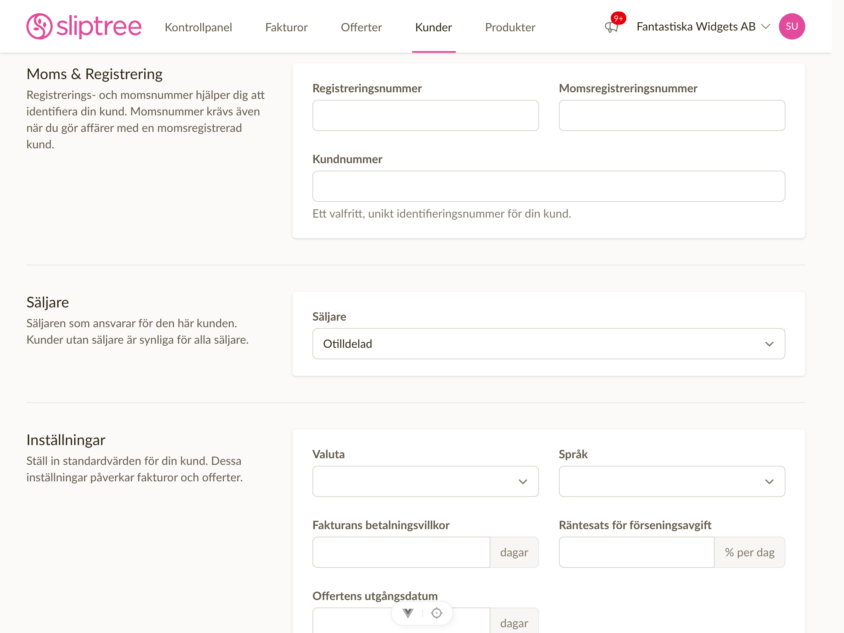This screenshot has width=844, height=633.
Task: Click the SU user avatar
Action: click(792, 26)
